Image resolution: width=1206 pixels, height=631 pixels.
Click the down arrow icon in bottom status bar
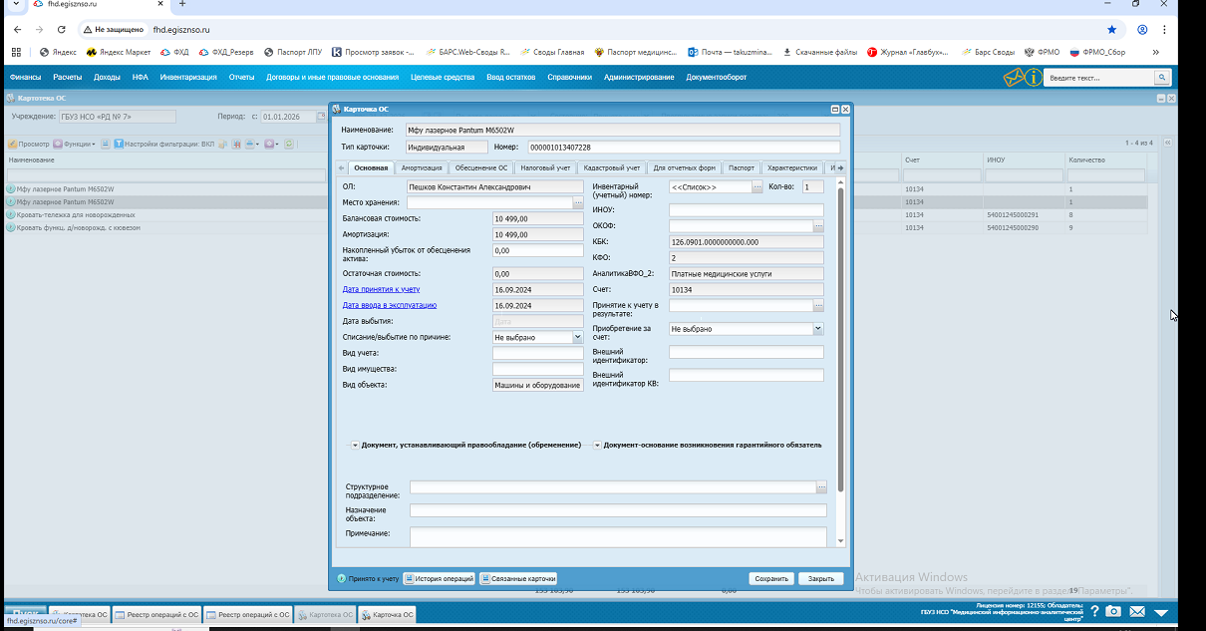1160,612
